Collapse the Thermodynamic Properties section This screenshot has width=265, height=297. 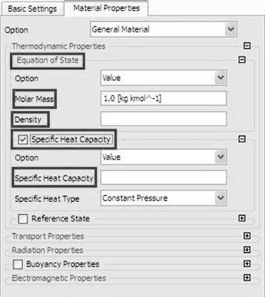(247, 46)
